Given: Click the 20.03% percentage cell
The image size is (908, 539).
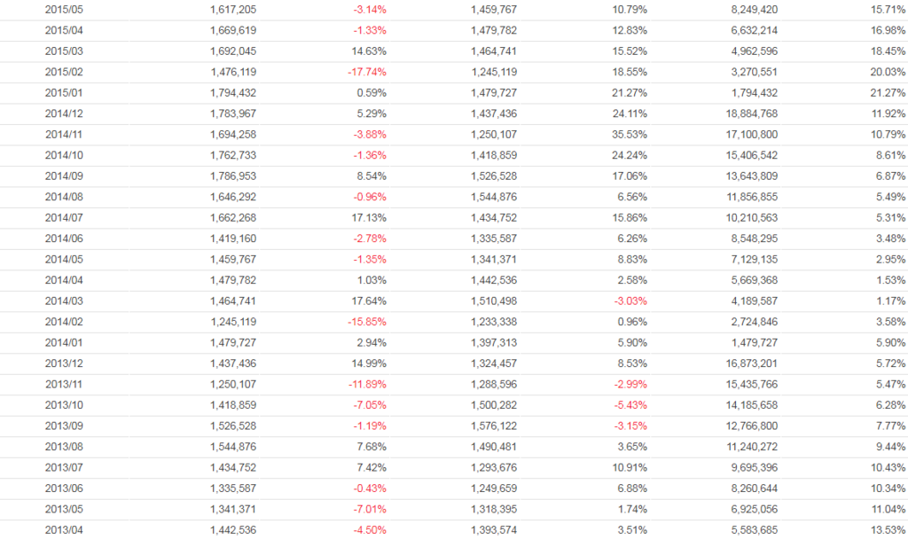Looking at the screenshot, I should tap(888, 72).
